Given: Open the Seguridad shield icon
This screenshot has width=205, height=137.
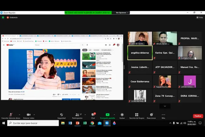Looking at the screenshot, I should 61,115.
